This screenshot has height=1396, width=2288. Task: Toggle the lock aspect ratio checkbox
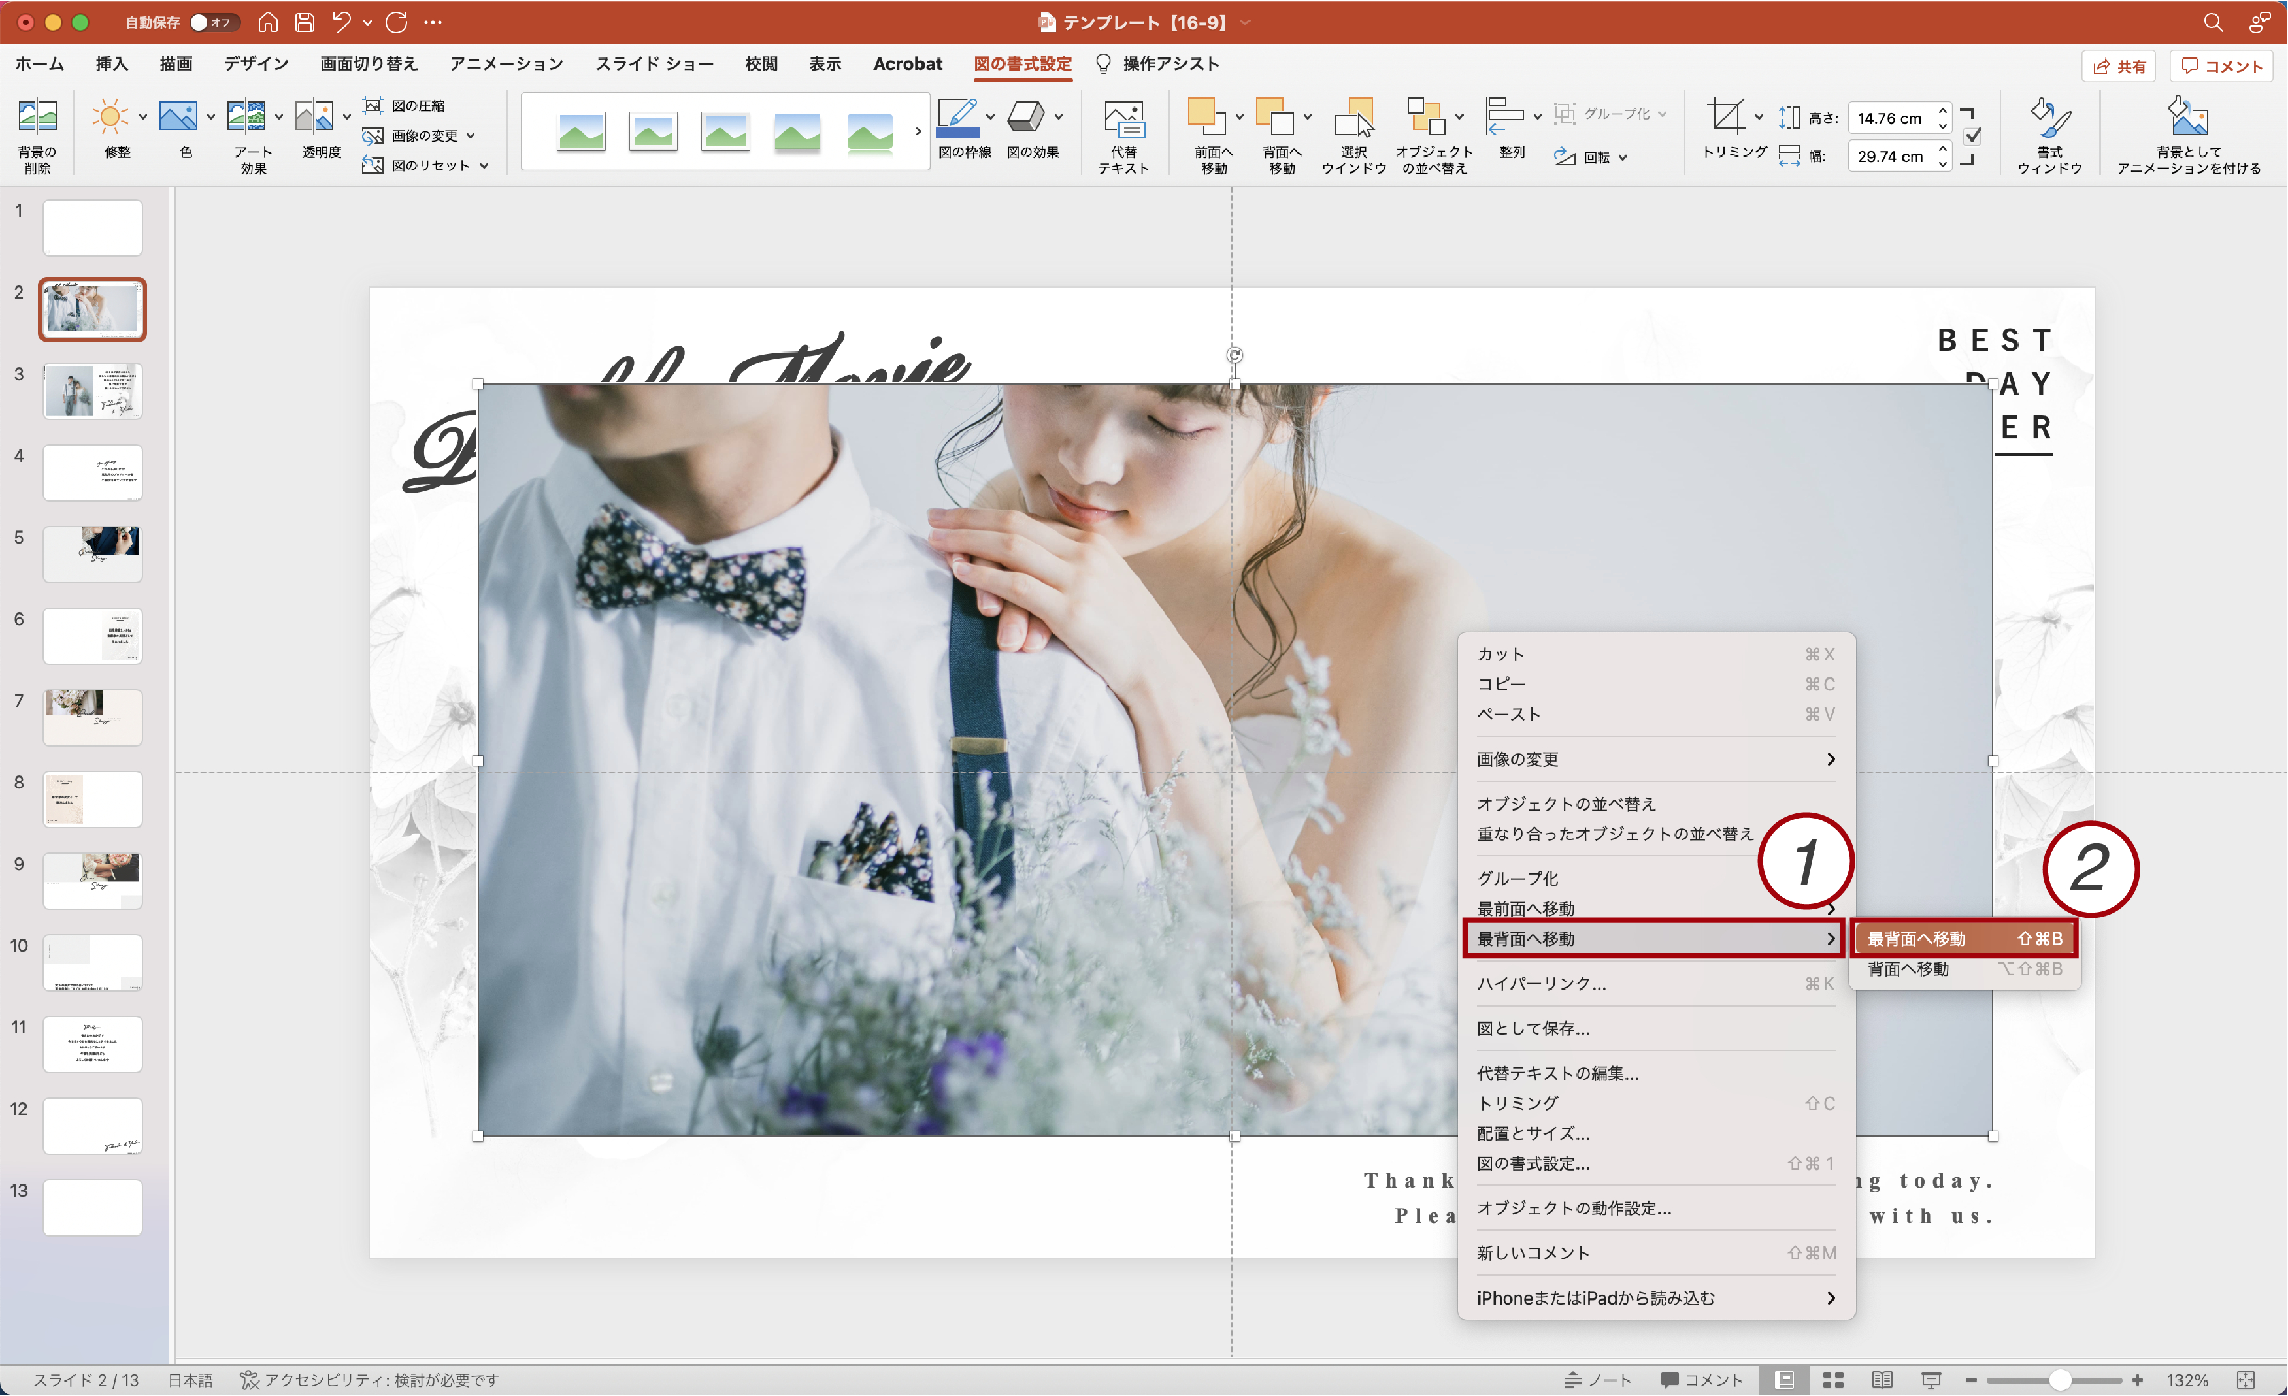[1974, 135]
